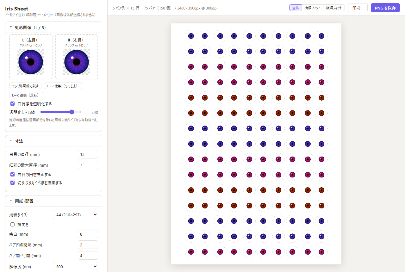Image resolution: width=405 pixels, height=272 pixels.
Task: Collapse the 寸法 section triangle
Action: 11,141
